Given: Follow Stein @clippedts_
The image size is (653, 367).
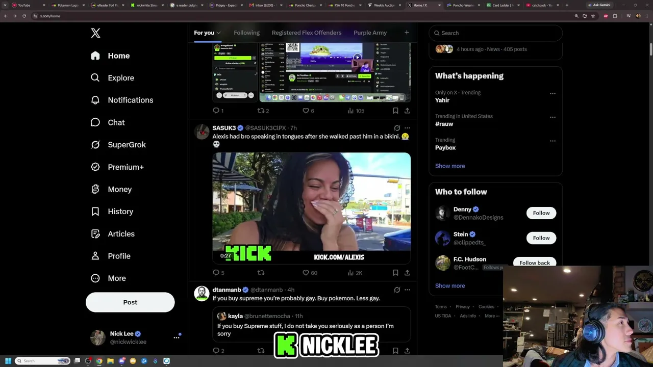Looking at the screenshot, I should [x=541, y=238].
